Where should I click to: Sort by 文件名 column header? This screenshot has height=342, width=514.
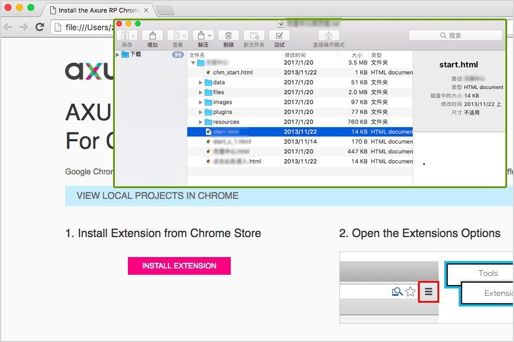[x=197, y=55]
